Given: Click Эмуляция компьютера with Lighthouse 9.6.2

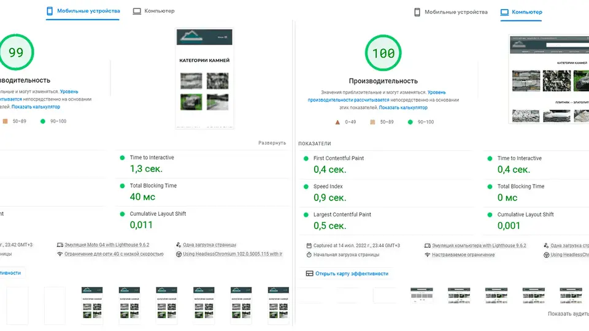Looking at the screenshot, I should tap(479, 245).
